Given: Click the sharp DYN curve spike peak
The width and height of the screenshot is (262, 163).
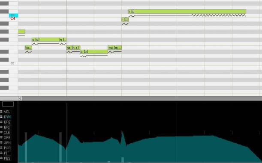Looking at the screenshot, I should 123,132.
